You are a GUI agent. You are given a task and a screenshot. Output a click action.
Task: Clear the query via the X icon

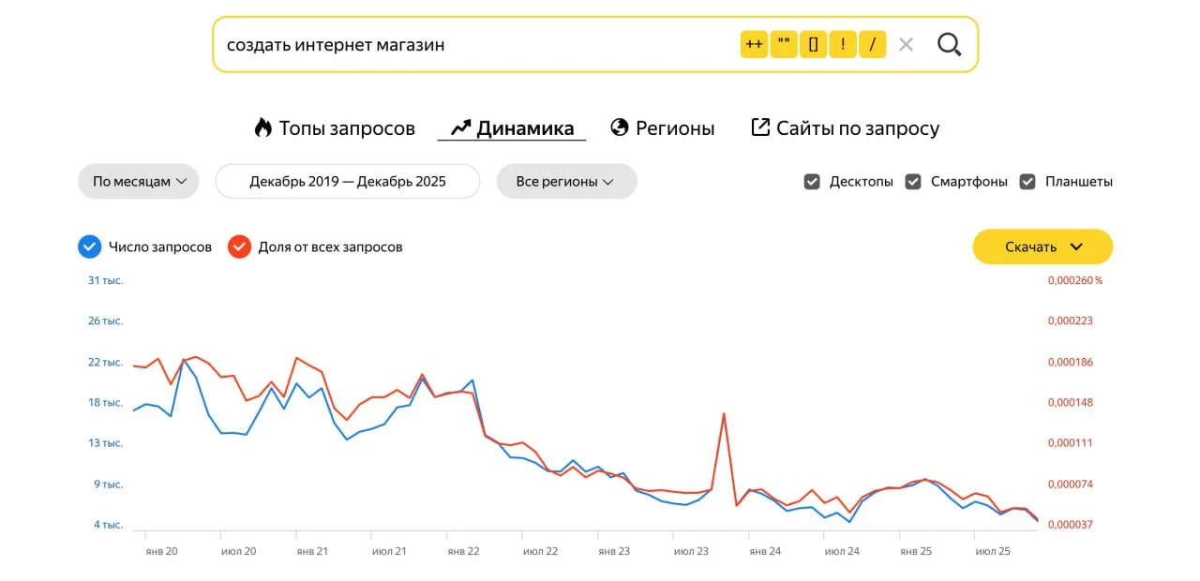(906, 44)
